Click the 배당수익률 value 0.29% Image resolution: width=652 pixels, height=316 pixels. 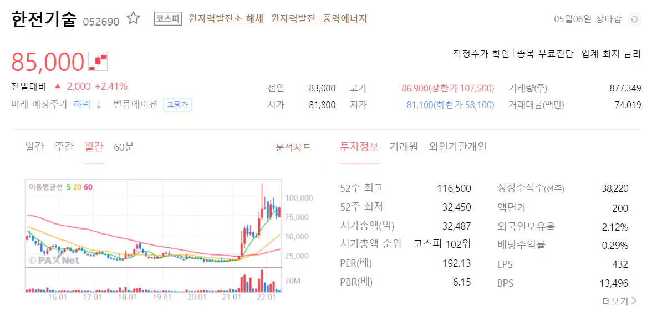pos(615,246)
